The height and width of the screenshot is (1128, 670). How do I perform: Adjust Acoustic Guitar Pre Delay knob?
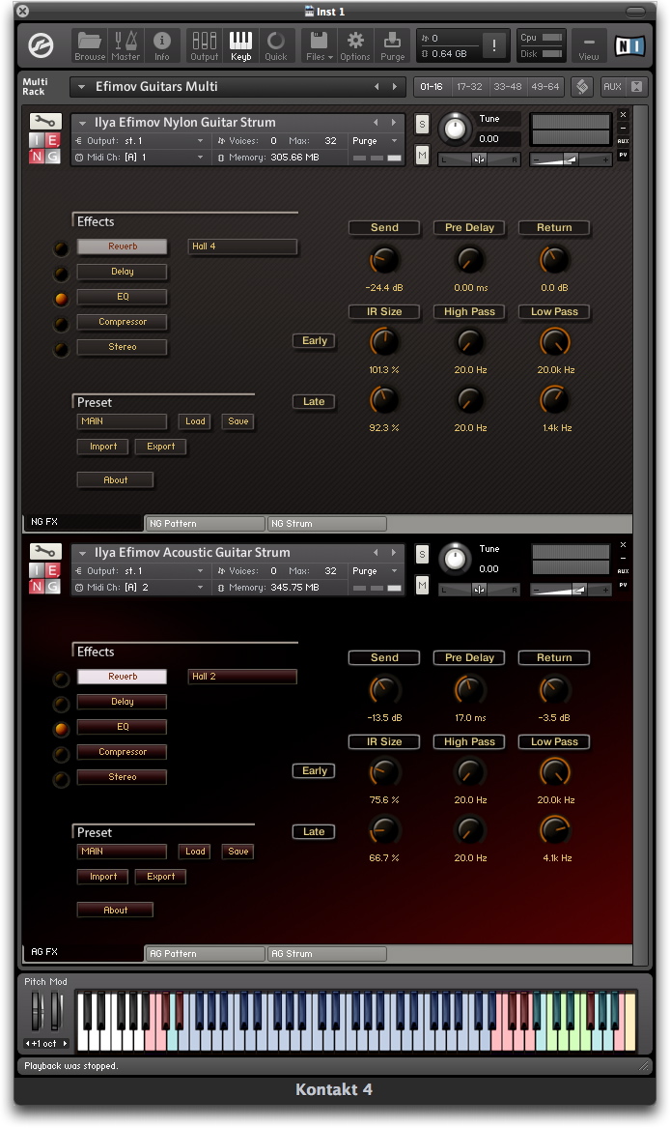(469, 690)
